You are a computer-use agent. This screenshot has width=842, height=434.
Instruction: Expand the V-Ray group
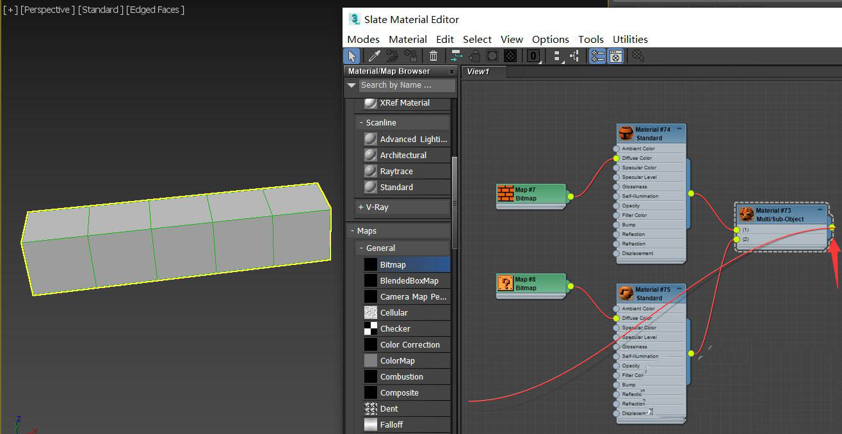click(360, 207)
